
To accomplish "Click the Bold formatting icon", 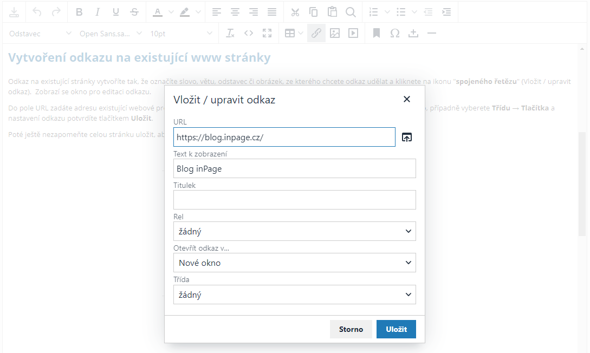I will 79,12.
